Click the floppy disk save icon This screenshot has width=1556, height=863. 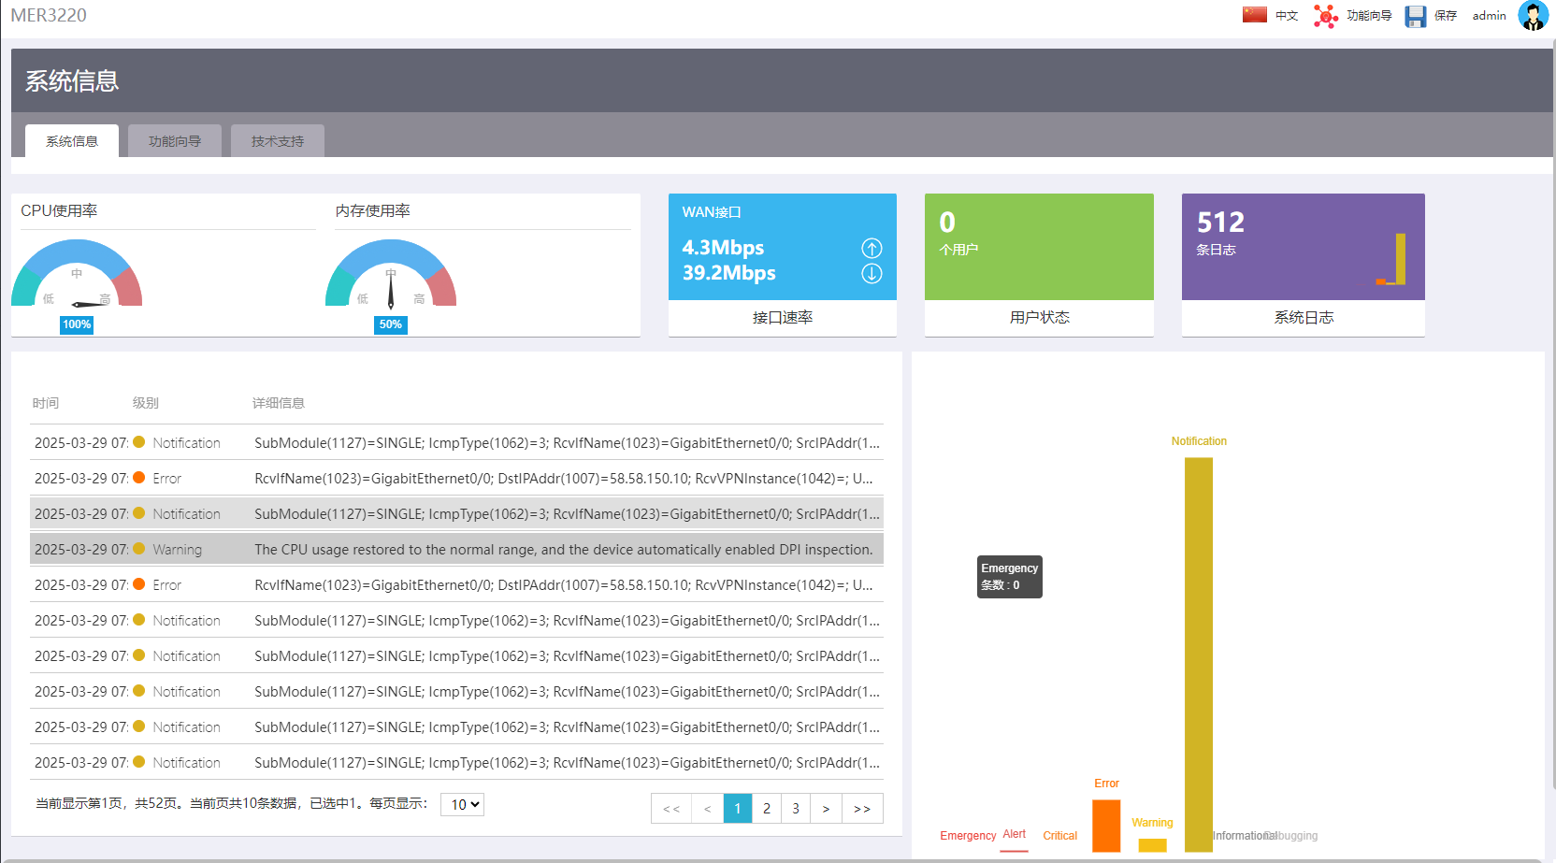1415,16
